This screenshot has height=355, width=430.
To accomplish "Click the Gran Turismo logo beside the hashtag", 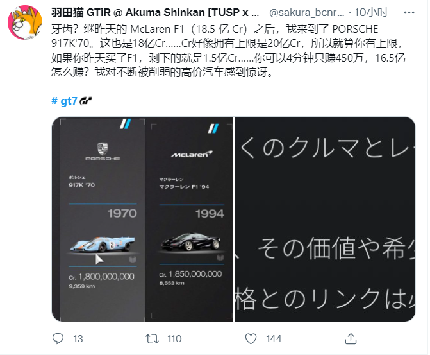I will click(x=86, y=101).
